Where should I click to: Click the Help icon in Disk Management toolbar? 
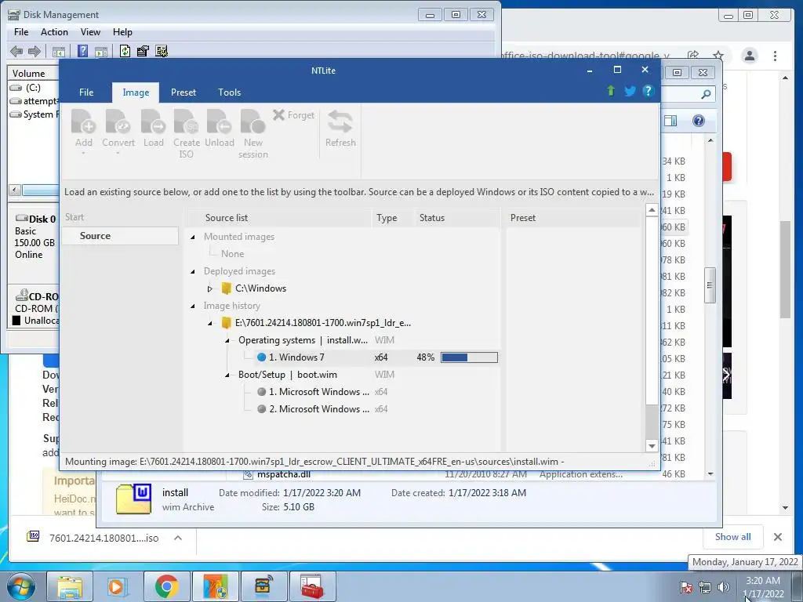pos(82,51)
